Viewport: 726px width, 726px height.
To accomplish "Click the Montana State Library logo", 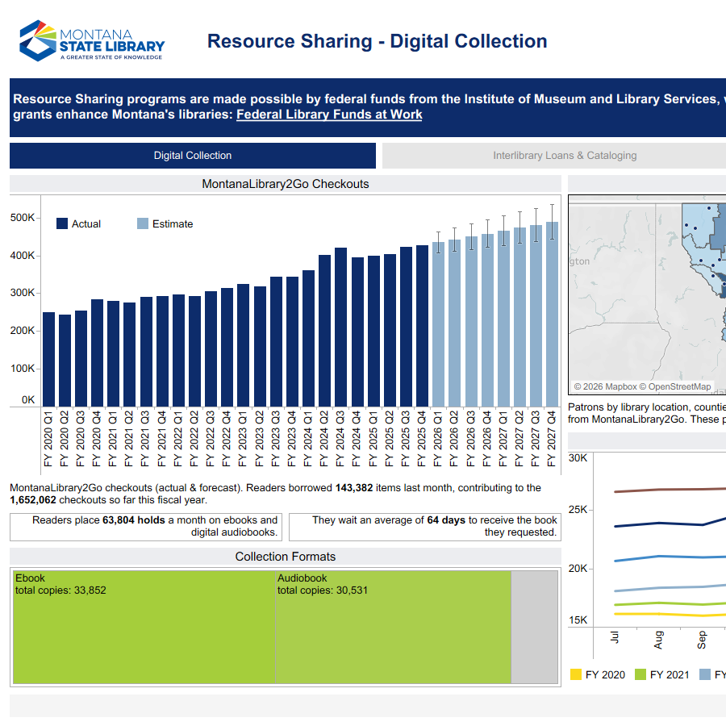I will pyautogui.click(x=92, y=41).
